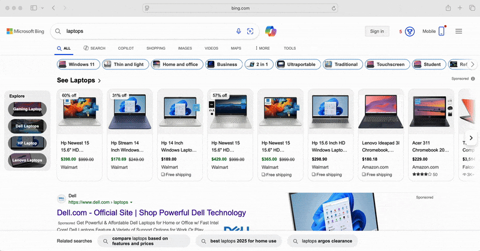Click the Safari share icon
This screenshot has height=251, width=480.
pyautogui.click(x=448, y=8)
